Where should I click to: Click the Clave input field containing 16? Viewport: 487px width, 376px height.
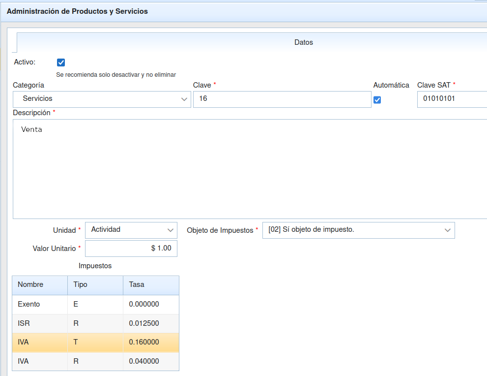tap(282, 99)
